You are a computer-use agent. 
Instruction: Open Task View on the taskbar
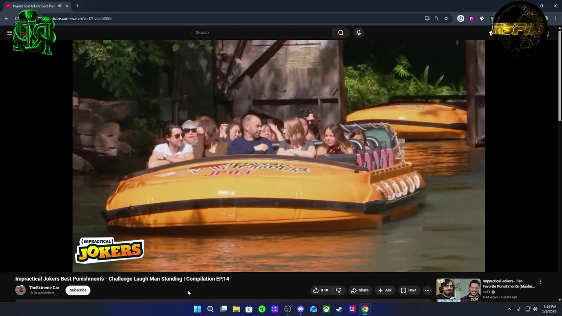coord(223,309)
